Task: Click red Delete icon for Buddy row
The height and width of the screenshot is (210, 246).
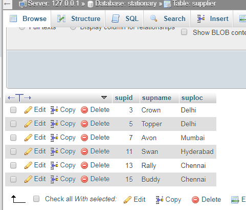Action: (x=84, y=179)
